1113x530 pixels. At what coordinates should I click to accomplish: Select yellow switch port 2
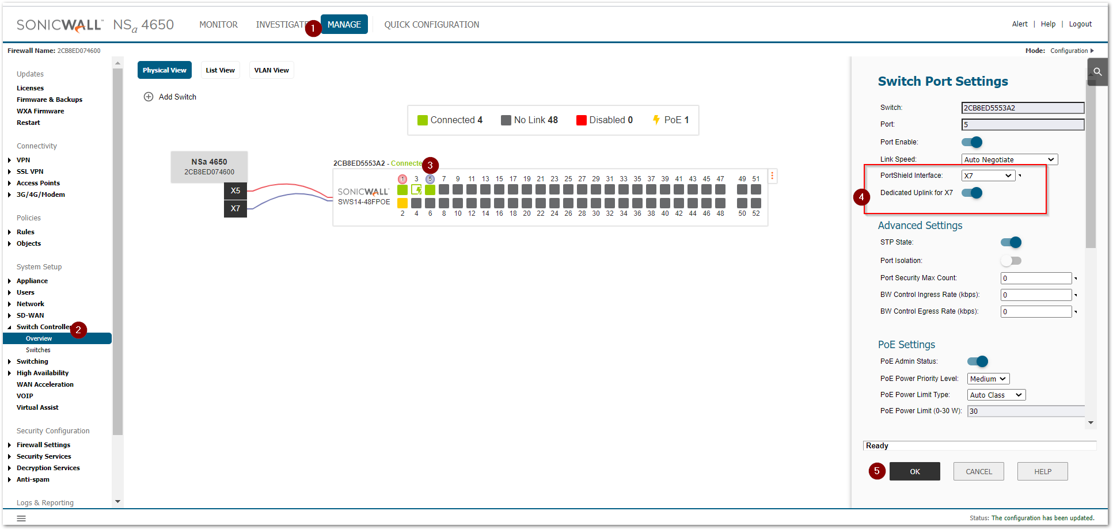pos(402,203)
